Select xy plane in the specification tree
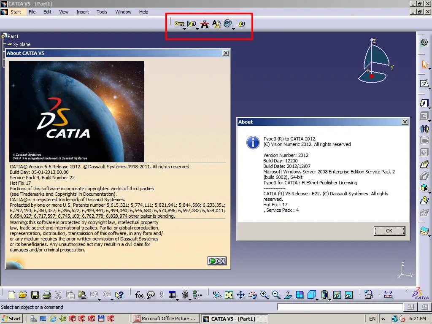This screenshot has width=432, height=324. pyautogui.click(x=22, y=44)
